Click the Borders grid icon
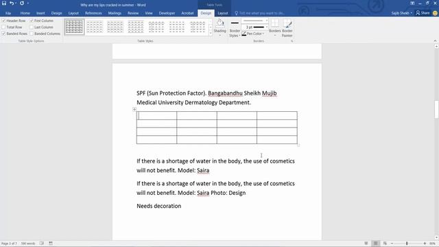The width and height of the screenshot is (439, 247). coord(274,23)
